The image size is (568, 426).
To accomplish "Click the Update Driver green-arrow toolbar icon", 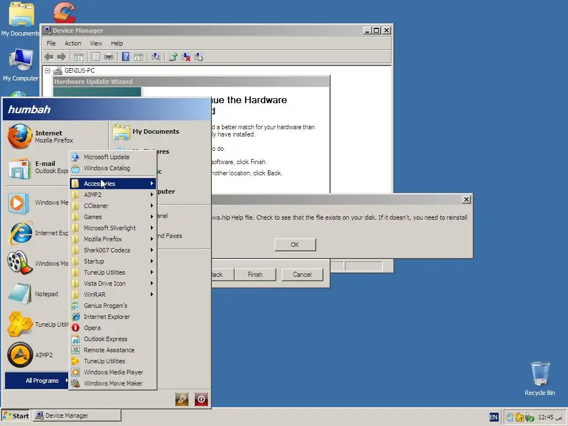I will tap(173, 57).
